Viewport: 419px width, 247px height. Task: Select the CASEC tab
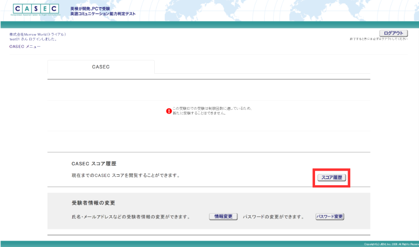(x=101, y=67)
